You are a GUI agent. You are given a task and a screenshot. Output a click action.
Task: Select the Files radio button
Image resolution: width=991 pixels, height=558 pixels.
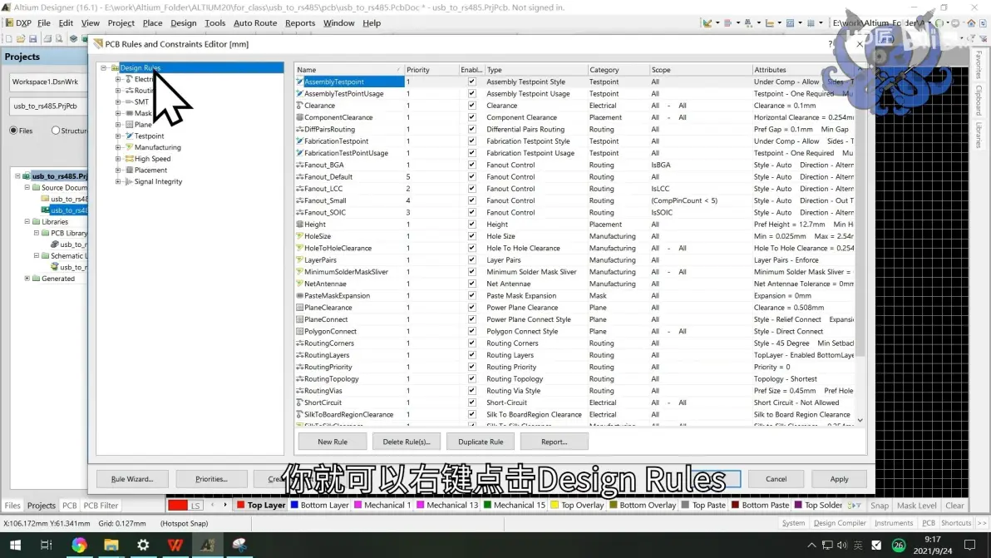point(13,131)
